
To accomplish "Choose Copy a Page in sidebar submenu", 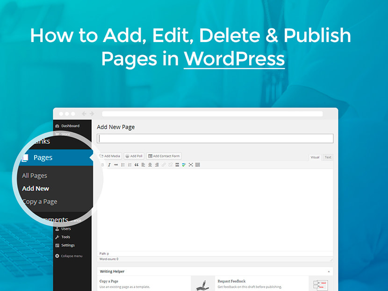I will (x=40, y=201).
